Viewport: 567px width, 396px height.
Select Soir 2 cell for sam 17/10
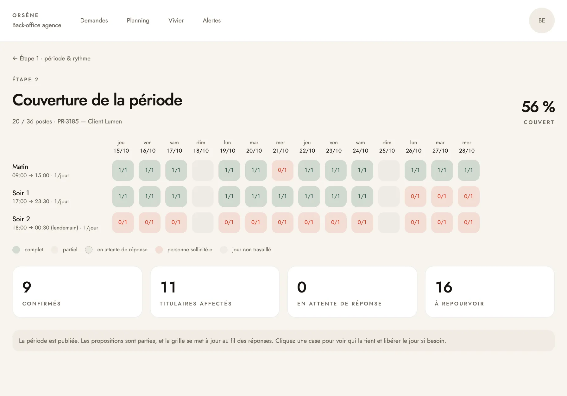coord(176,223)
